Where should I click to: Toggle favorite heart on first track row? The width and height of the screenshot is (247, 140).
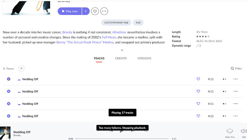pyautogui.click(x=198, y=79)
